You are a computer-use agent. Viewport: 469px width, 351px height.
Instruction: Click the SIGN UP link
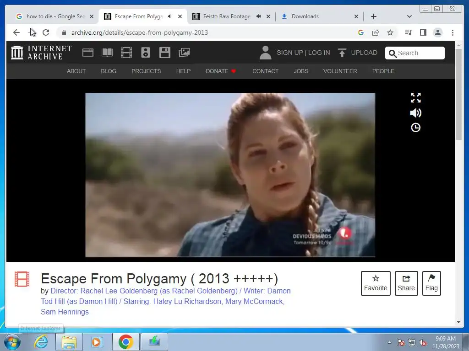(x=289, y=53)
